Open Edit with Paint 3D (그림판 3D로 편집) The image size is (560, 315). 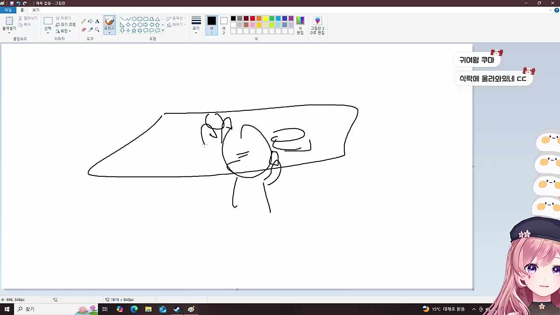[x=317, y=26]
